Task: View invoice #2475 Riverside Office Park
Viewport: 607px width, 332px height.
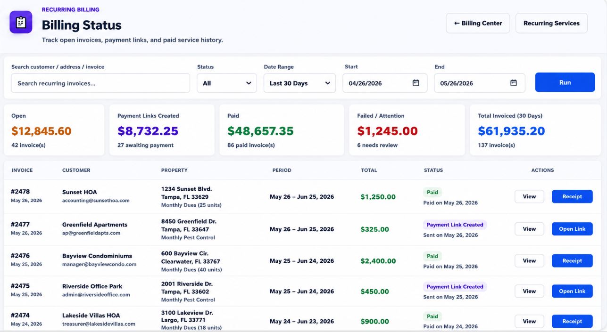Action: [x=529, y=291]
